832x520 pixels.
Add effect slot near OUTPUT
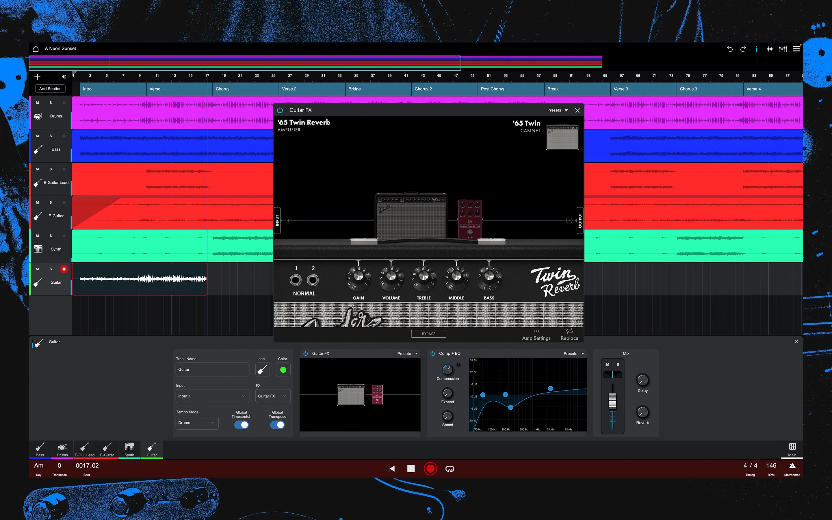point(569,220)
